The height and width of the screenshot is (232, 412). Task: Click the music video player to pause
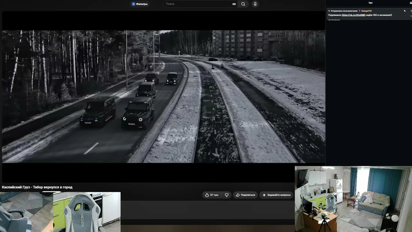click(164, 96)
